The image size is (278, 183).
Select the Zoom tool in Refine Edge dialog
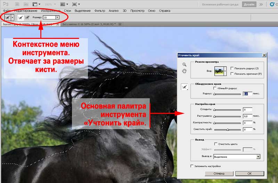[185, 65]
